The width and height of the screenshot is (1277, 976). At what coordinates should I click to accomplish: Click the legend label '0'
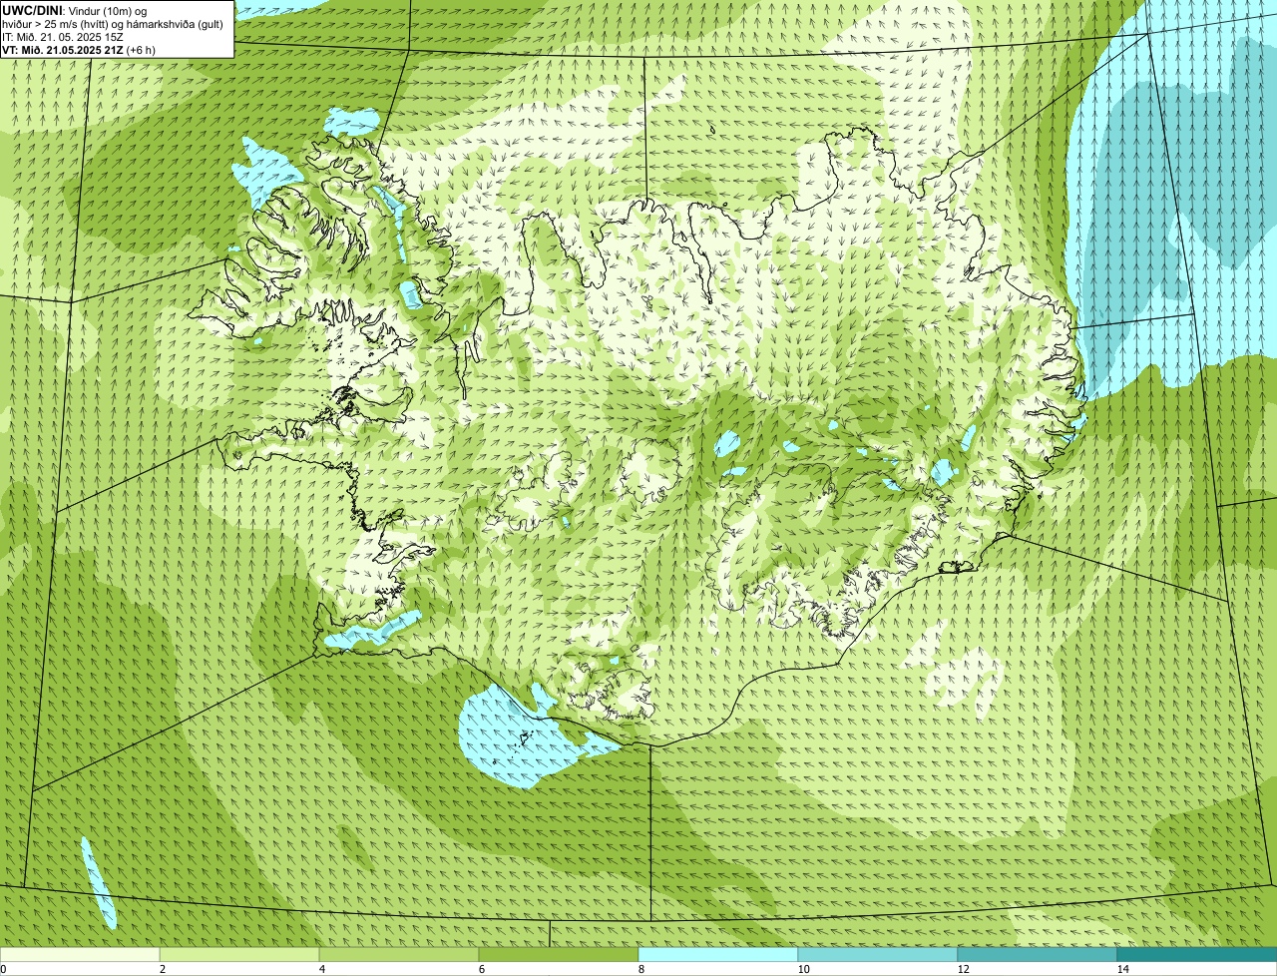pos(4,969)
